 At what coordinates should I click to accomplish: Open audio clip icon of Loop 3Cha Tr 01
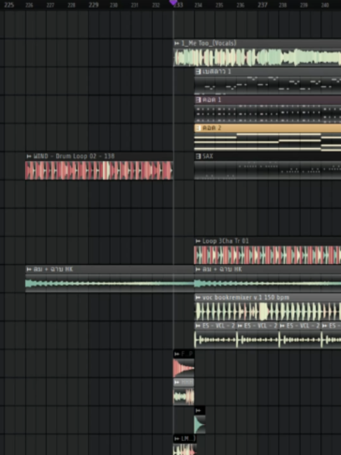coord(199,241)
